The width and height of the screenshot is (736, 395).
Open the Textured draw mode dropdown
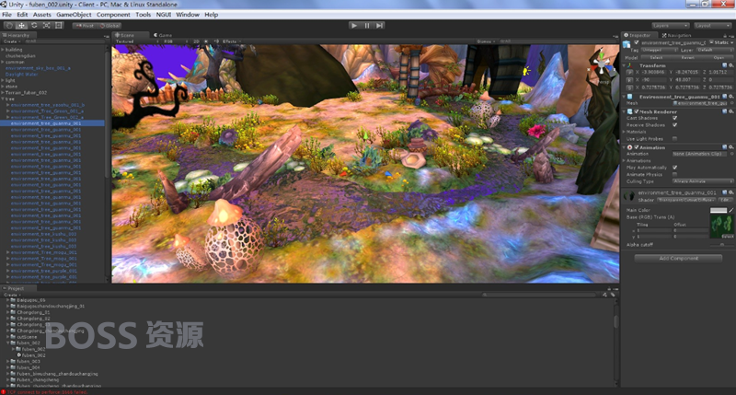(x=136, y=41)
